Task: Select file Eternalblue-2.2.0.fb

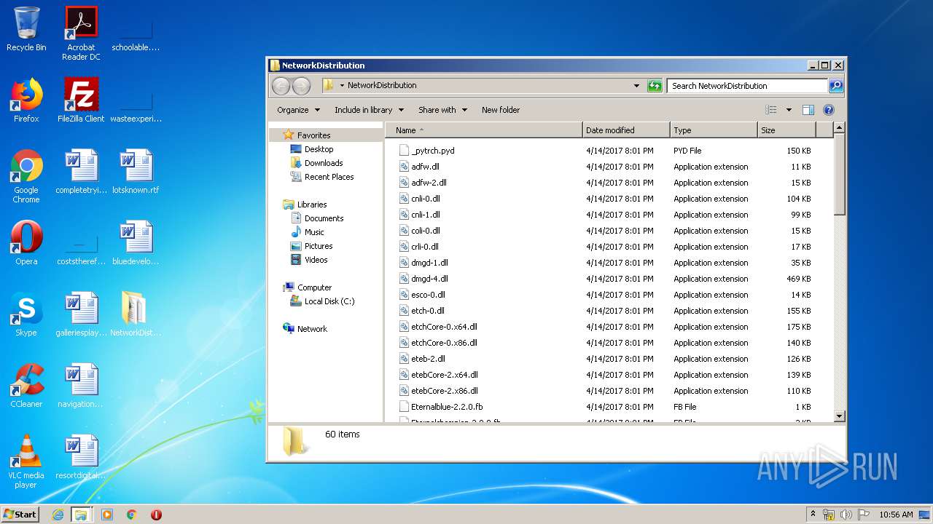Action: coord(447,407)
